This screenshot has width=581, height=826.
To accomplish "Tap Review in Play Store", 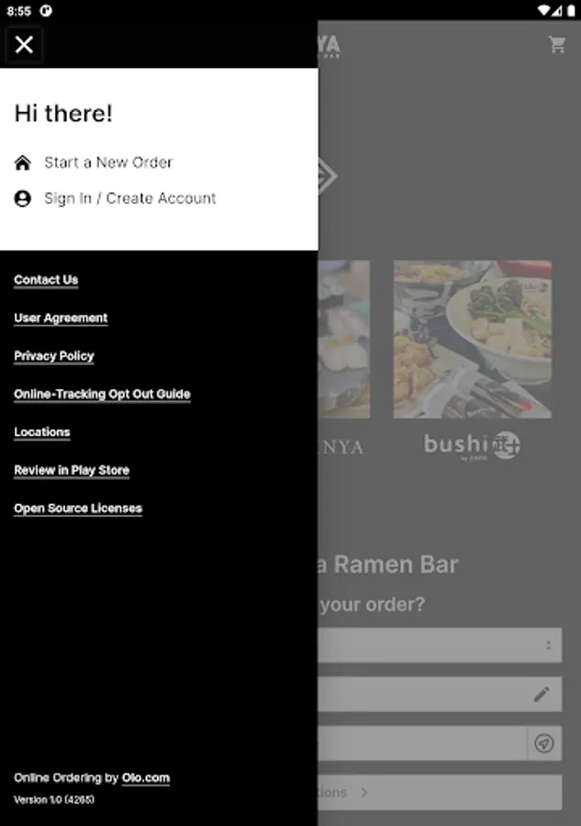I will pyautogui.click(x=72, y=470).
